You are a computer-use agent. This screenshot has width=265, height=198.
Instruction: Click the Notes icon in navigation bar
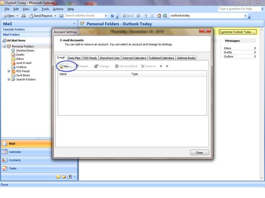click(x=58, y=176)
